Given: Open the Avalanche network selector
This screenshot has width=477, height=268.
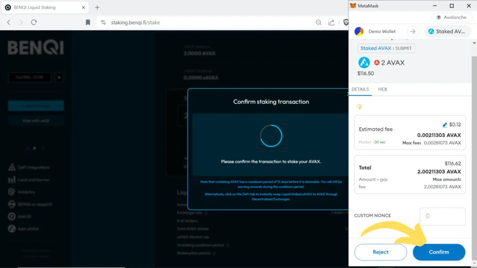Looking at the screenshot, I should pos(451,17).
